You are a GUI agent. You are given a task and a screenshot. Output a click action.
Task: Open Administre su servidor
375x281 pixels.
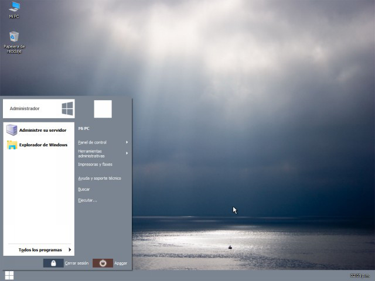pos(39,130)
